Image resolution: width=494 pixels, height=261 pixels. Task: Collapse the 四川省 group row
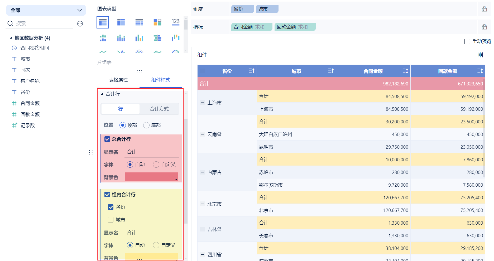[x=203, y=254]
